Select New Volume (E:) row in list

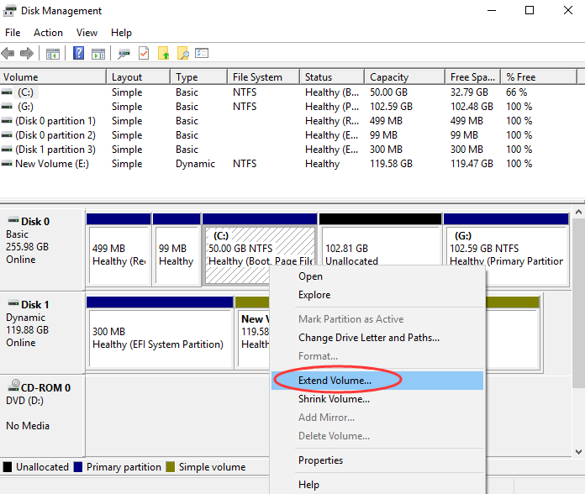51,164
